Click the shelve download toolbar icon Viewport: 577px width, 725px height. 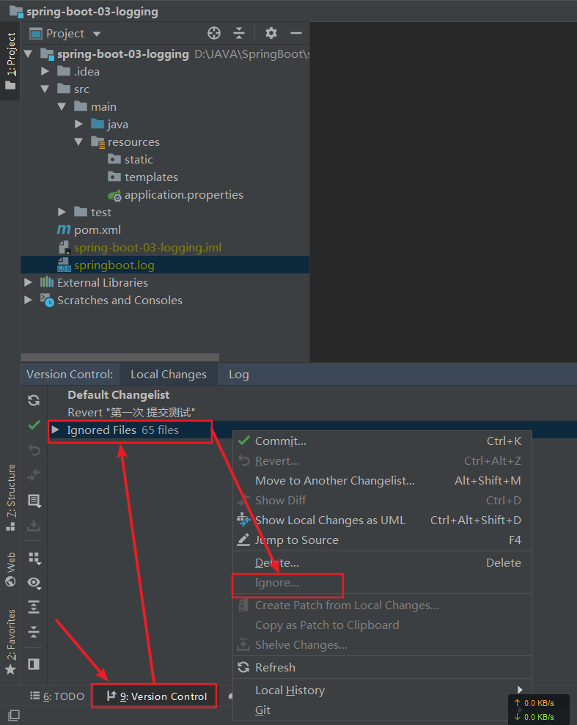(34, 526)
